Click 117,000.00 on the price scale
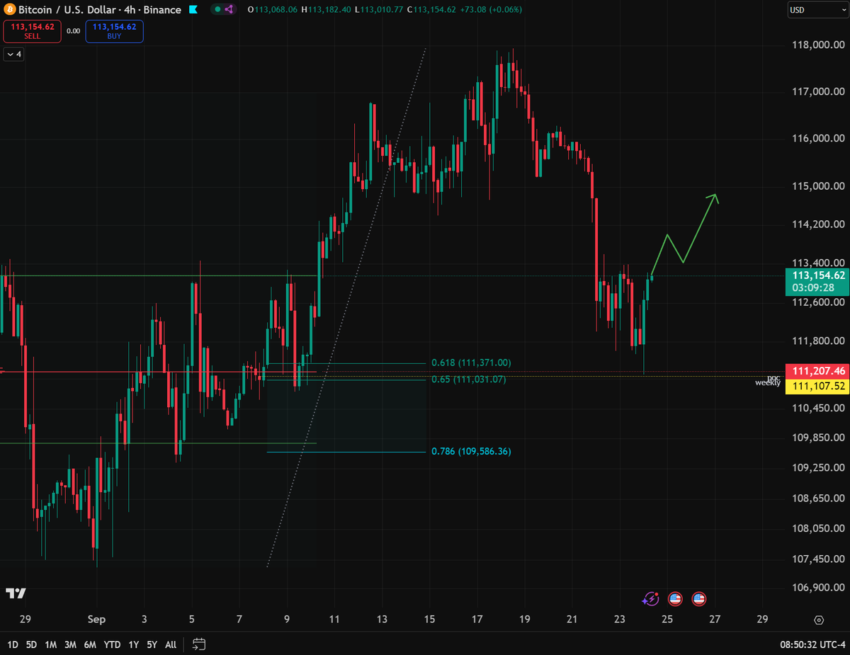 pyautogui.click(x=818, y=91)
